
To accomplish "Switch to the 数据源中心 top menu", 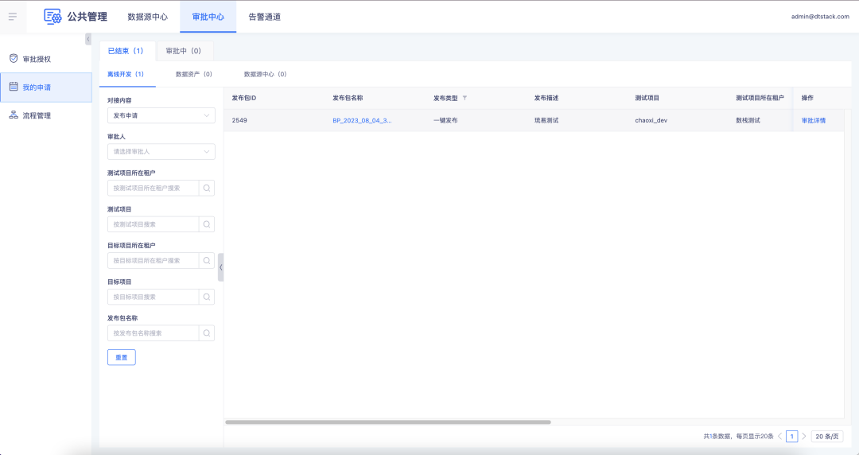I will 147,17.
